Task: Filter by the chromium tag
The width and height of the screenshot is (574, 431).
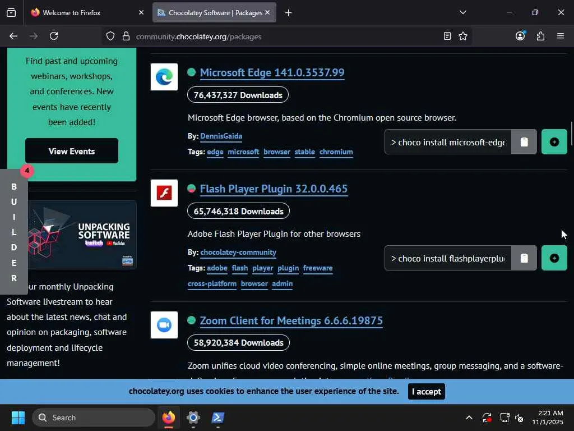Action: click(x=336, y=152)
